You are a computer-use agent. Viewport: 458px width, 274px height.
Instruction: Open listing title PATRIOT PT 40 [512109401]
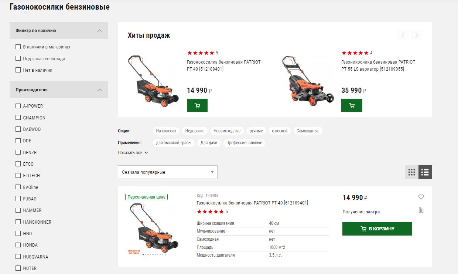click(252, 203)
